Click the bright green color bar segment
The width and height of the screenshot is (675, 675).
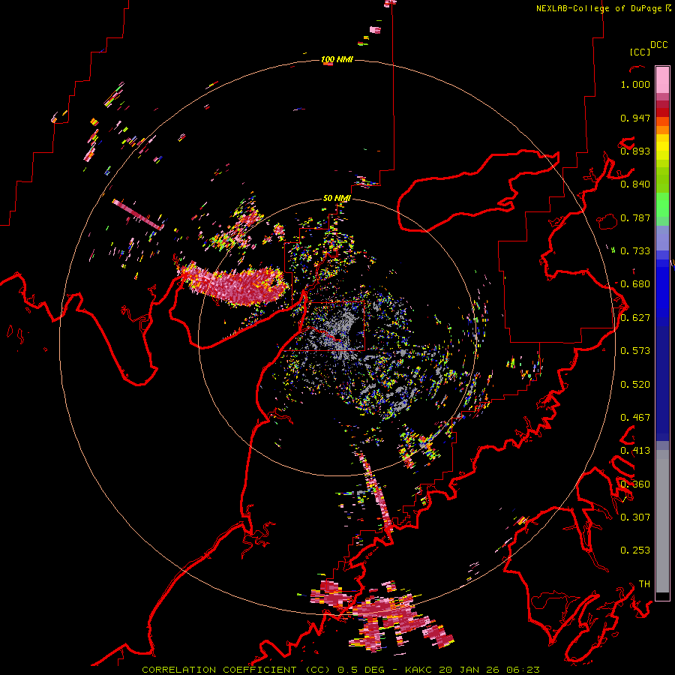coord(662,205)
